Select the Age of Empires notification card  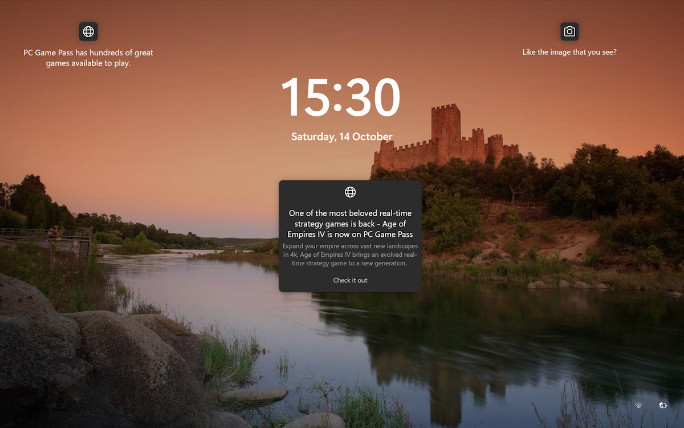point(350,236)
